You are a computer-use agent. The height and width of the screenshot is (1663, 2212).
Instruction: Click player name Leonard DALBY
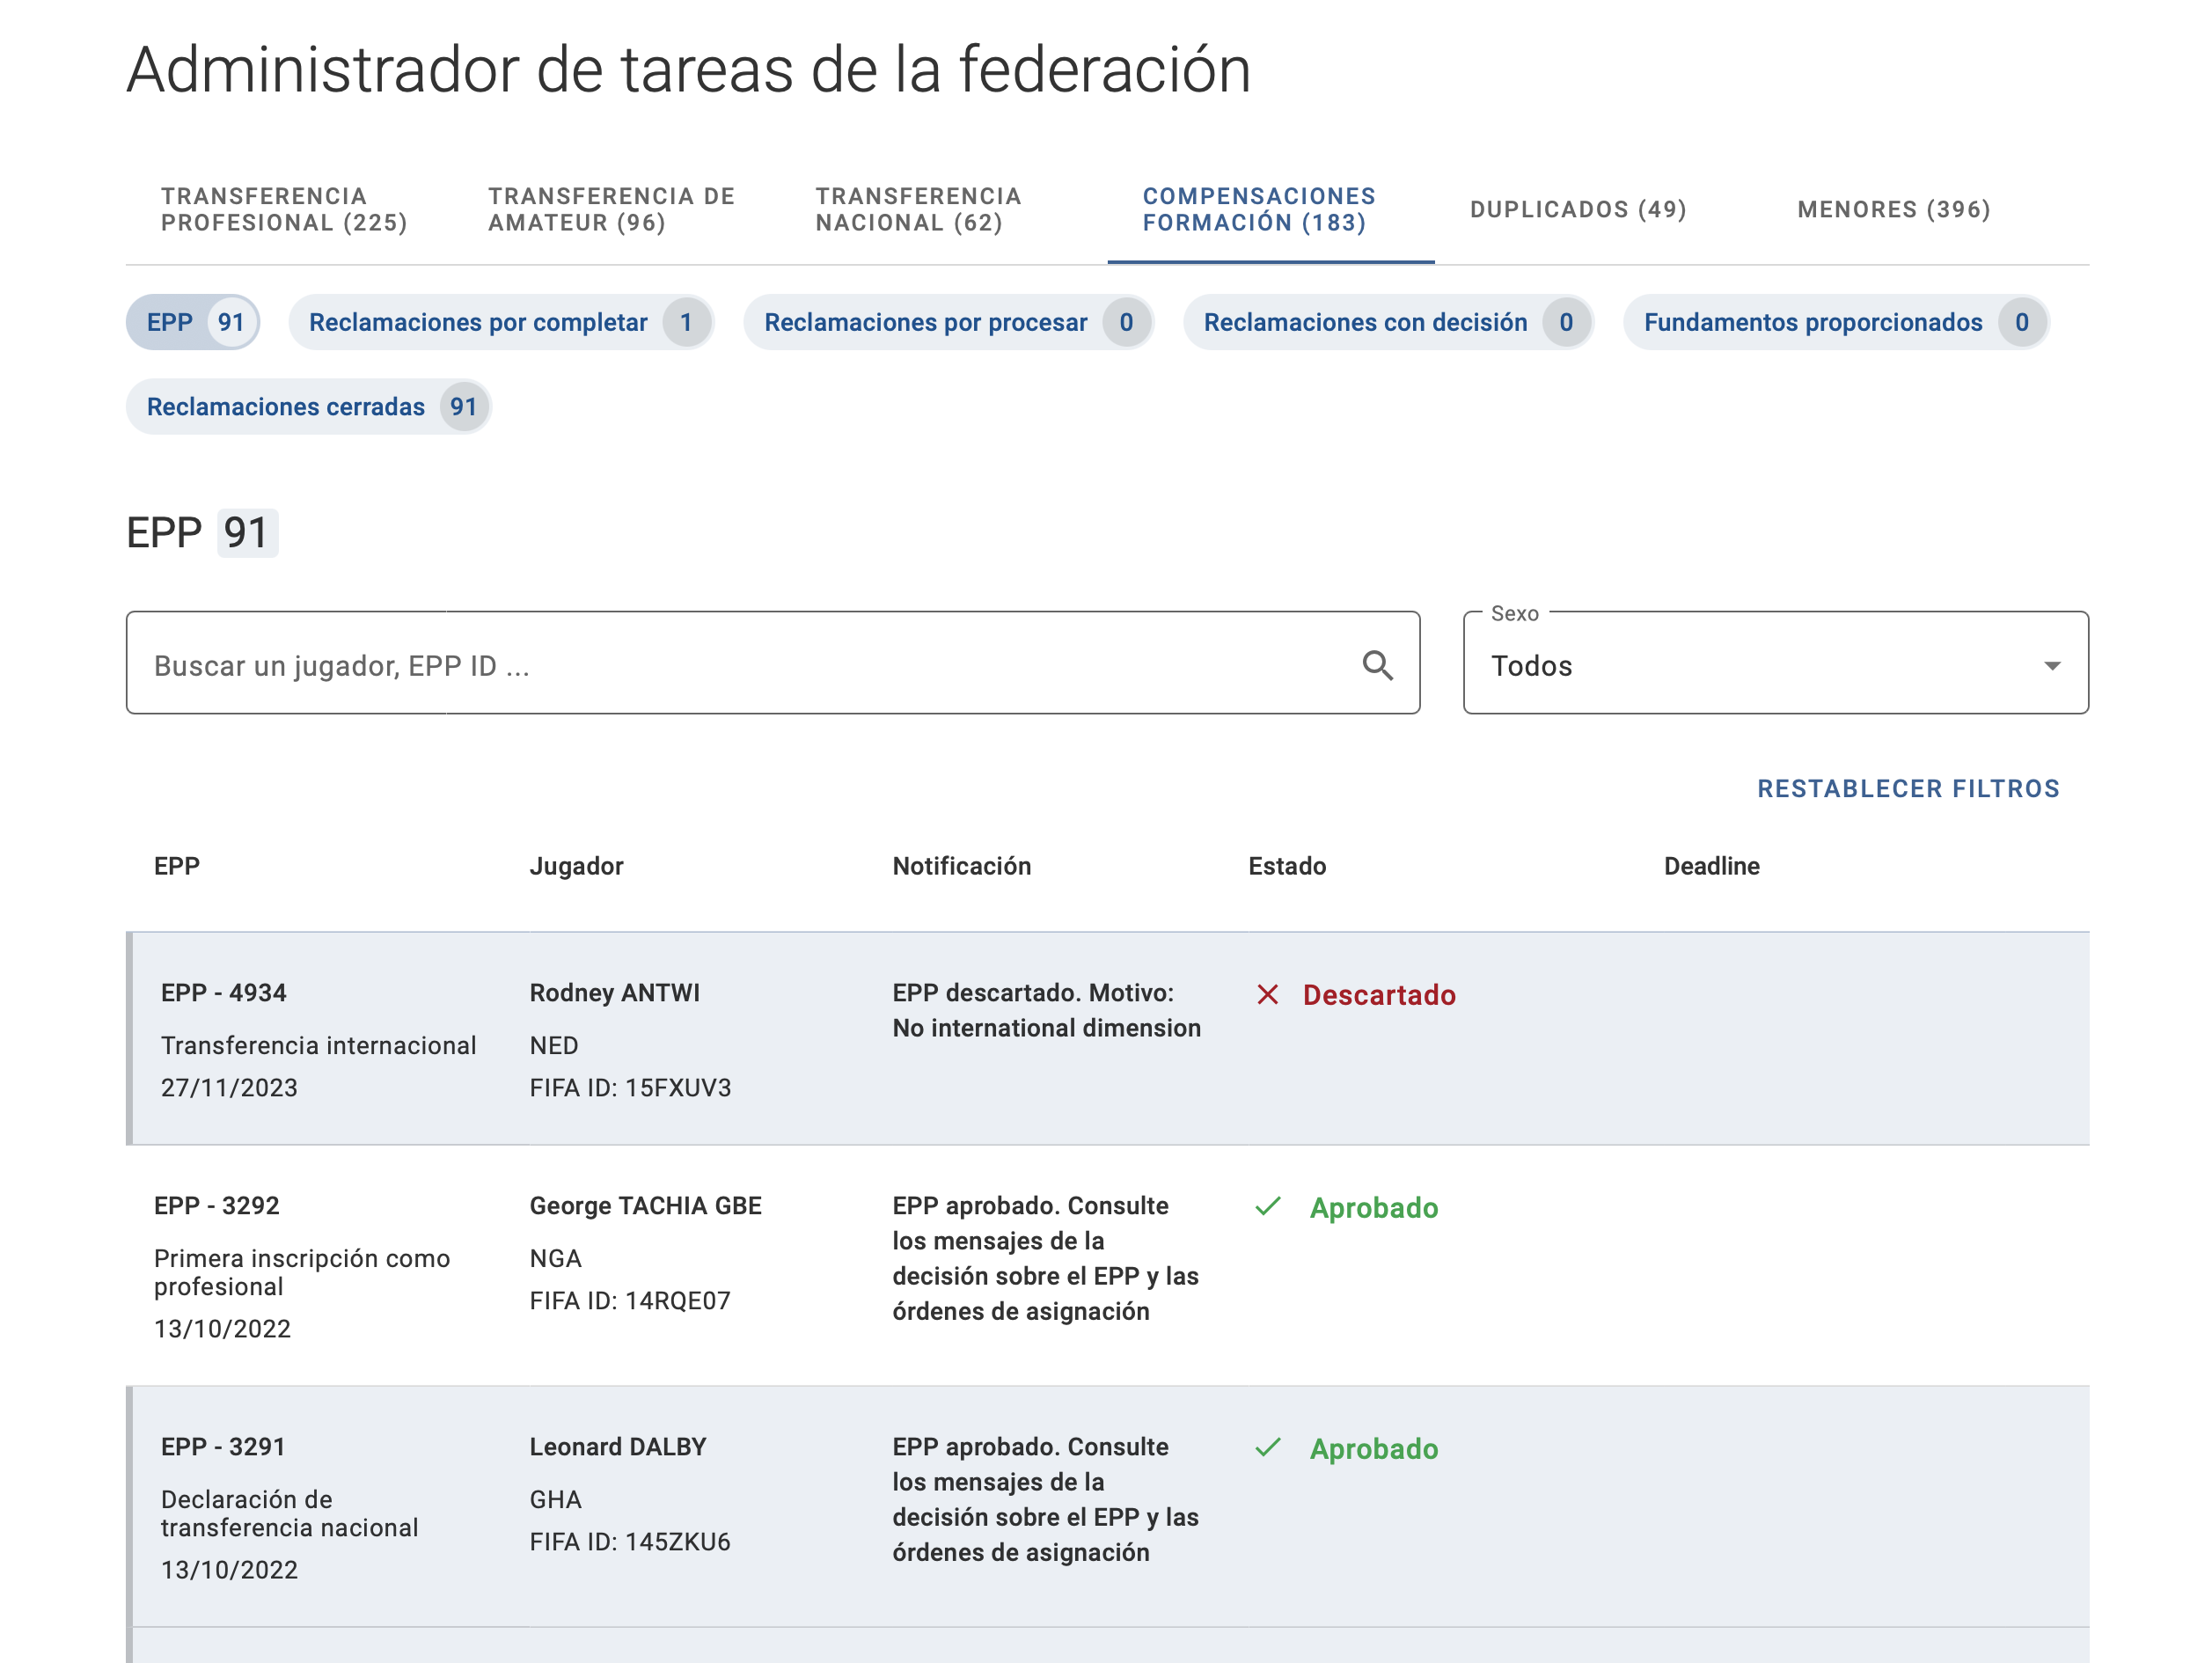click(x=617, y=1447)
